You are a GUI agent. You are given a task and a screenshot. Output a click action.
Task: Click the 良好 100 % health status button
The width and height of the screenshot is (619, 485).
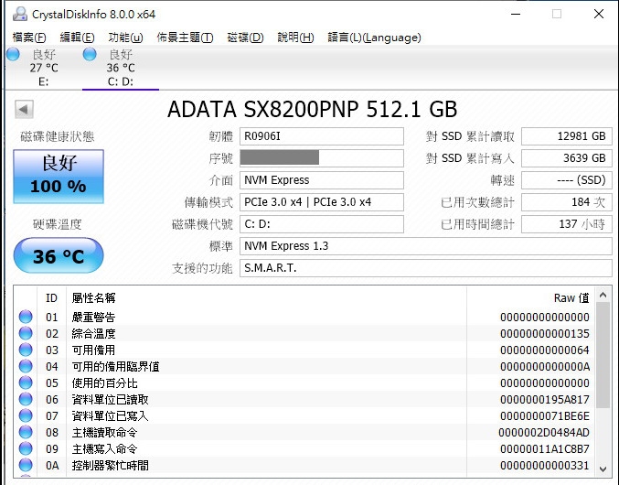tap(59, 177)
